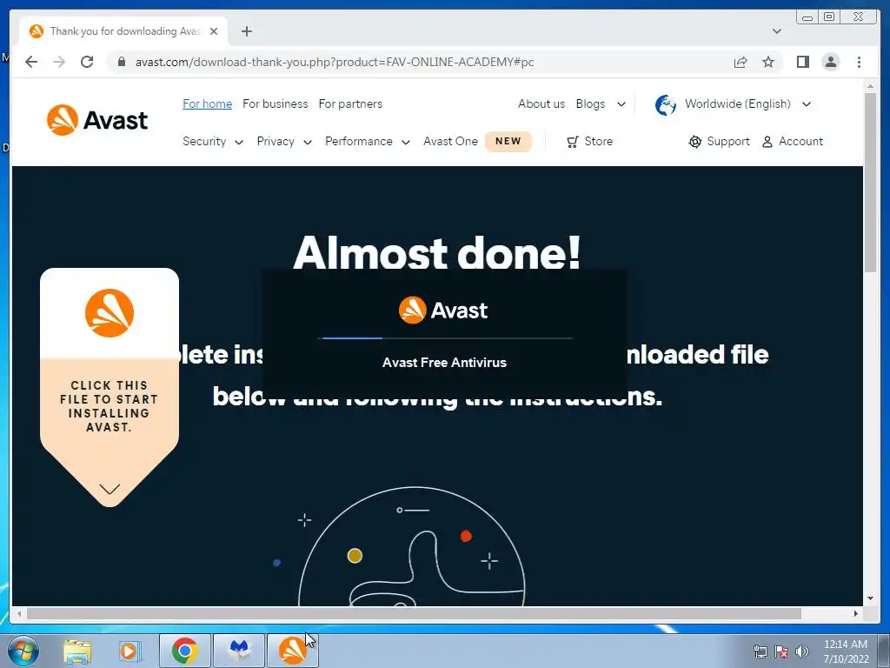Click the 'Click this file to start installing' callout text
The image size is (890, 668).
coord(109,406)
